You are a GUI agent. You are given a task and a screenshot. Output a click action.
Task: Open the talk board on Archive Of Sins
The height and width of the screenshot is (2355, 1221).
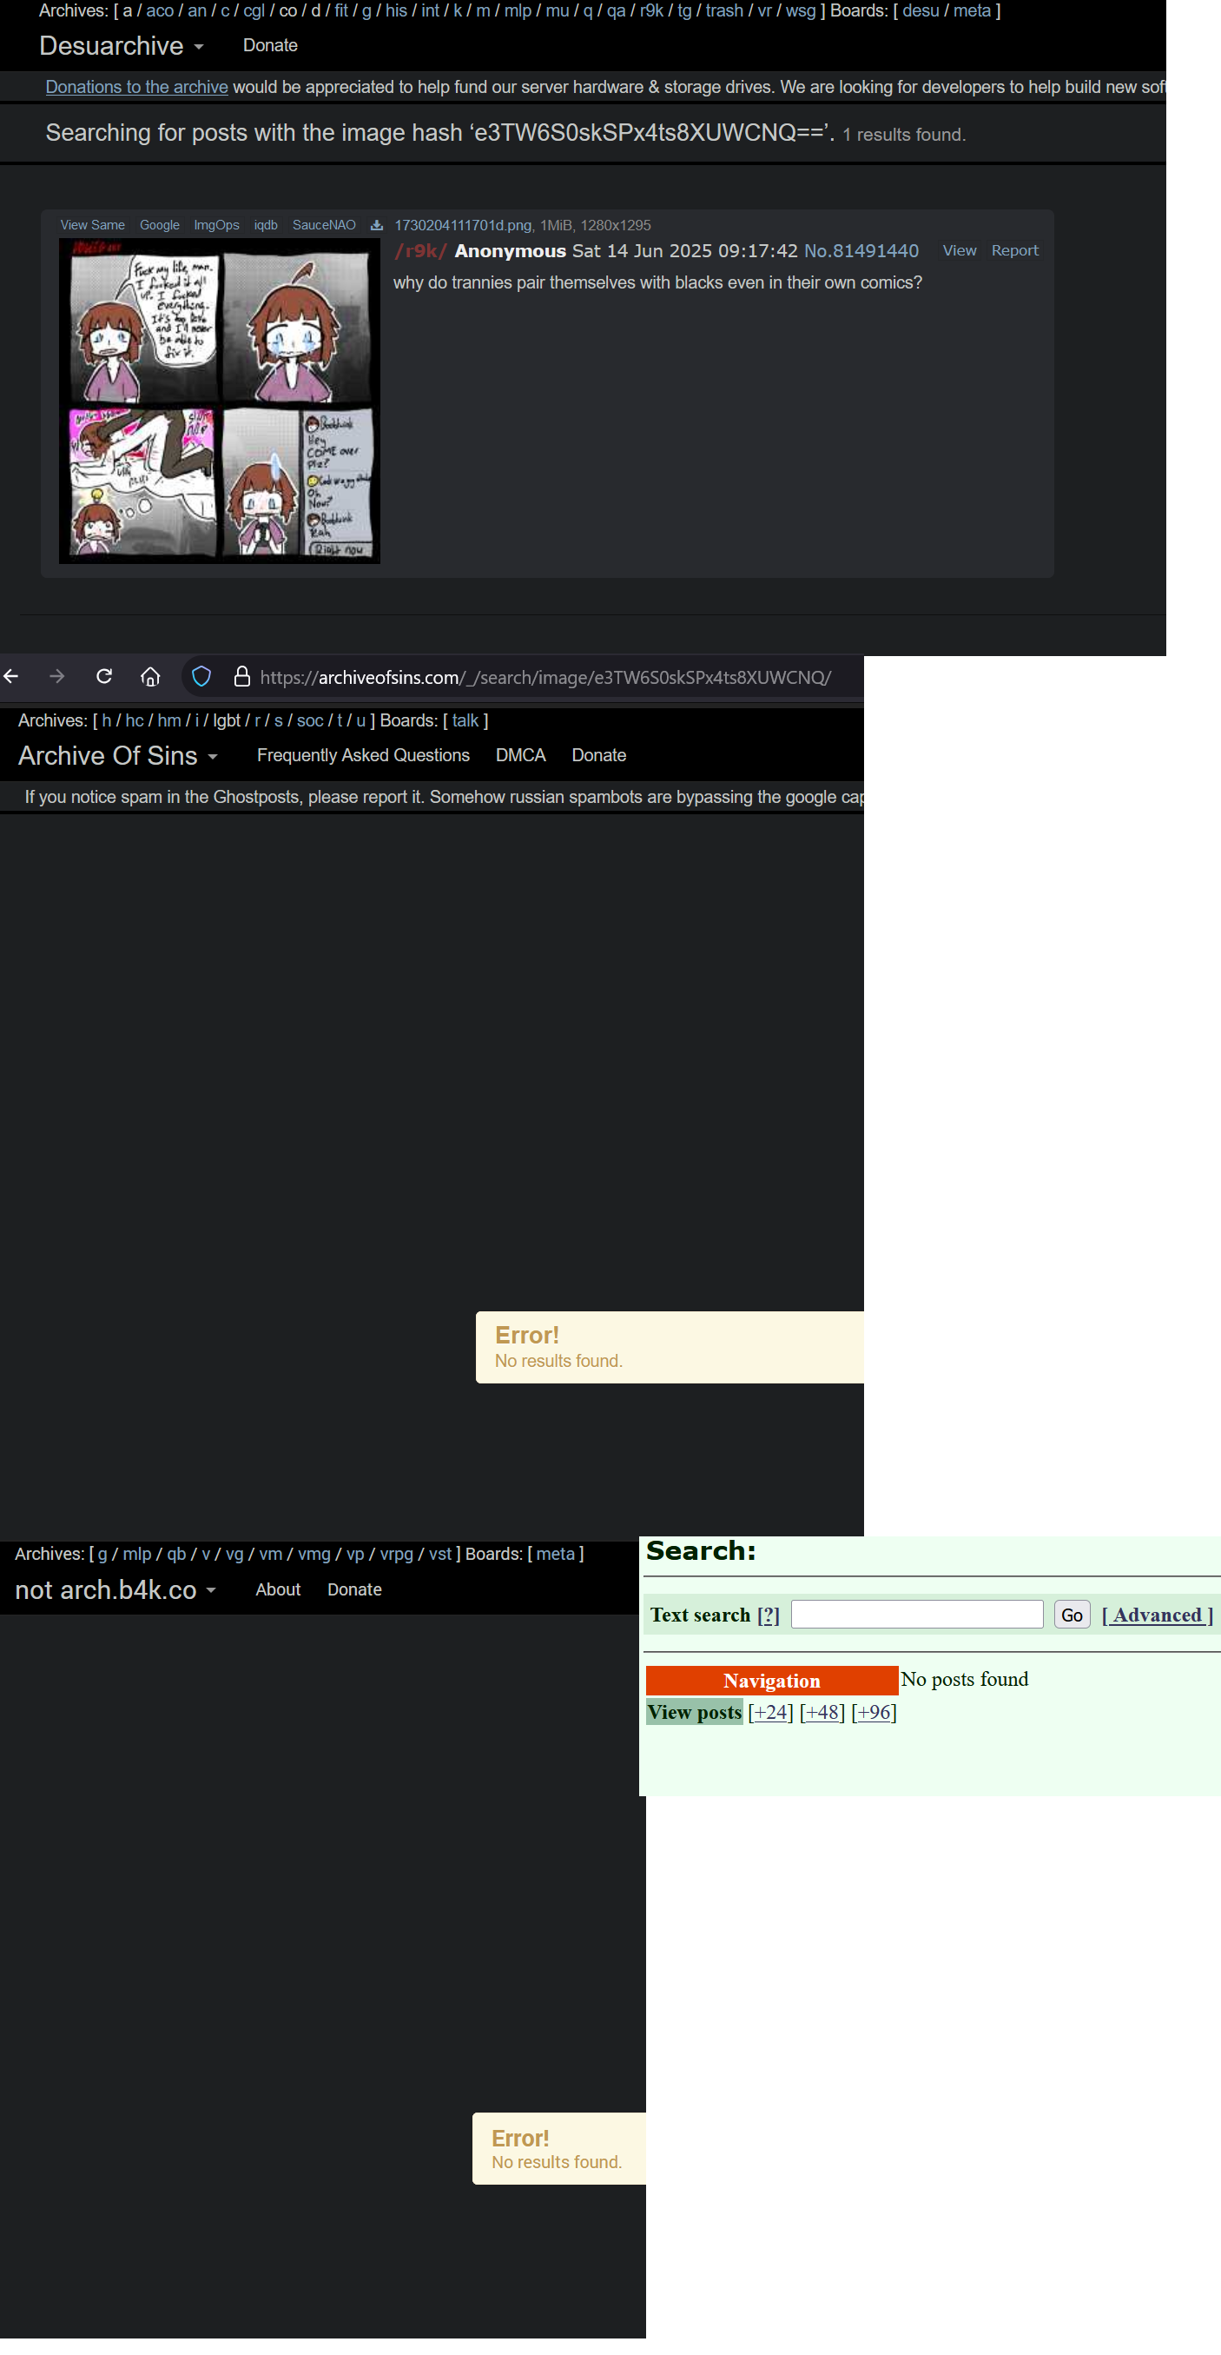point(465,720)
